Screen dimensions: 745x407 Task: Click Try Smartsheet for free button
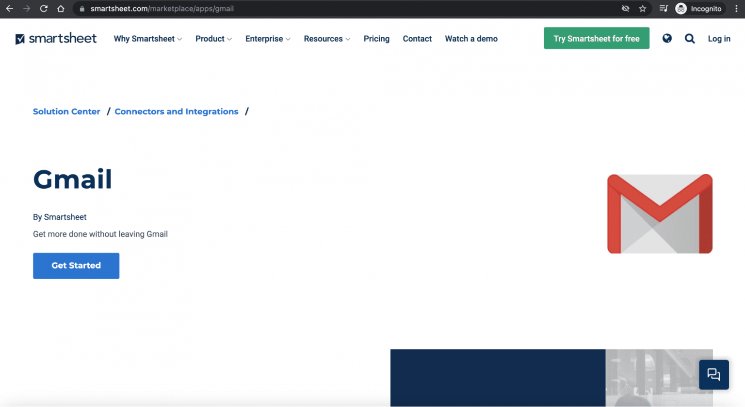point(596,39)
